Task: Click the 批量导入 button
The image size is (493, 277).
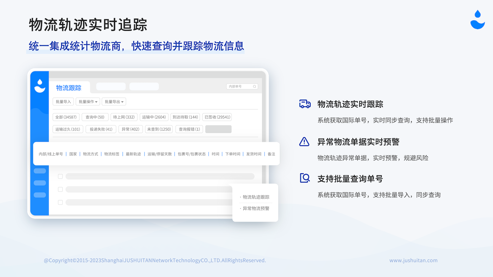Action: pyautogui.click(x=63, y=102)
